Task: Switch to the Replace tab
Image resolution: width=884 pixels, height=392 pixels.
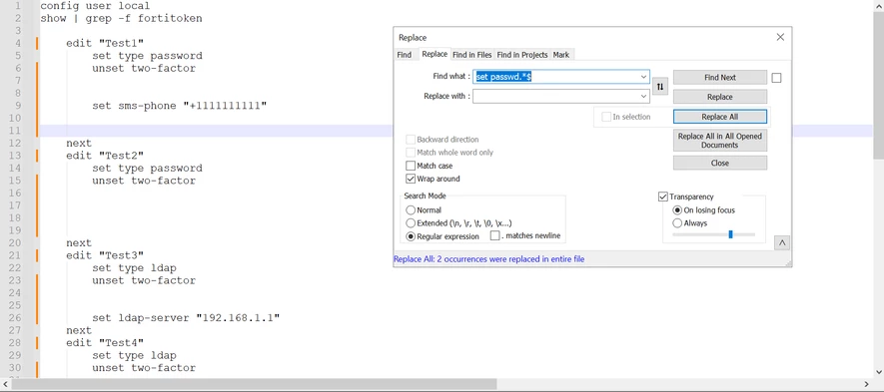Action: click(x=435, y=54)
